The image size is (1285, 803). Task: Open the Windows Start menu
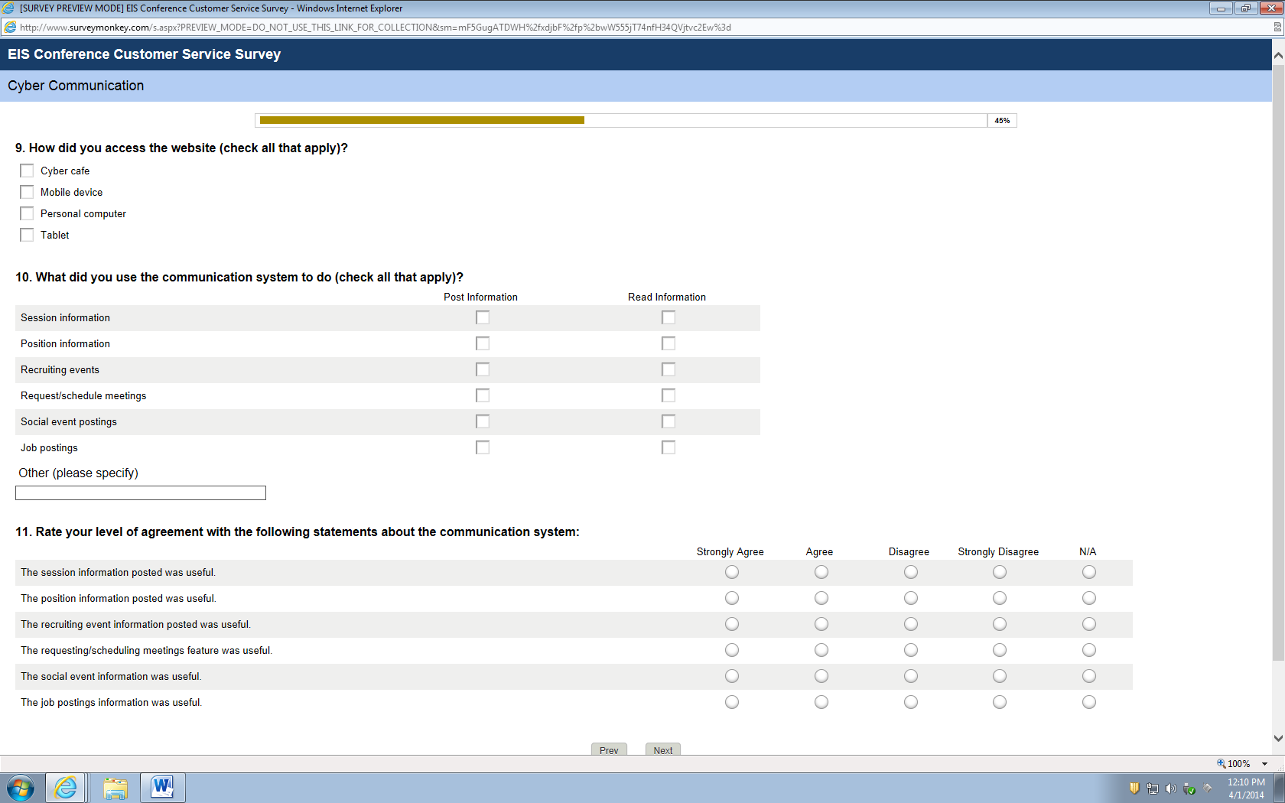pos(20,788)
